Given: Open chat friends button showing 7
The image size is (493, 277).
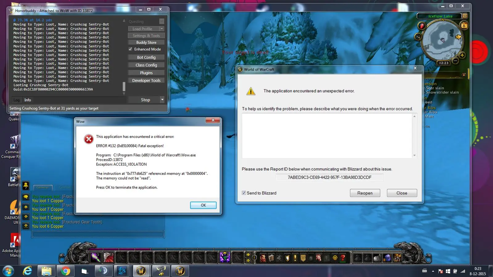Looking at the screenshot, I should pos(26,185).
